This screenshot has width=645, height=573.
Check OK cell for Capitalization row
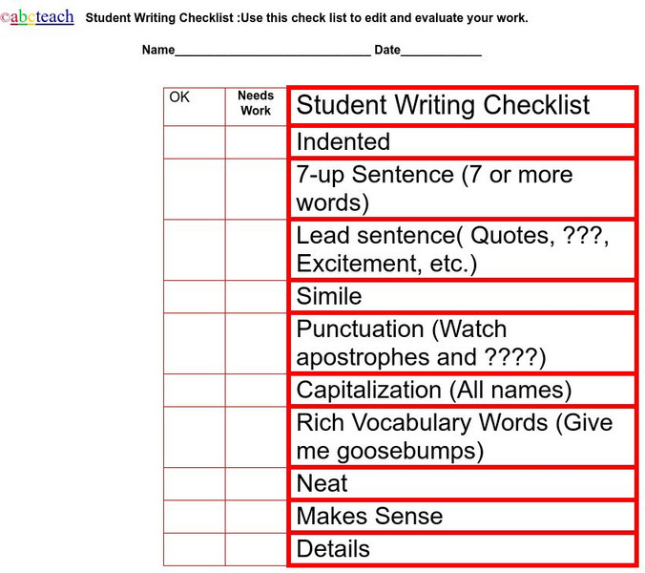point(195,391)
